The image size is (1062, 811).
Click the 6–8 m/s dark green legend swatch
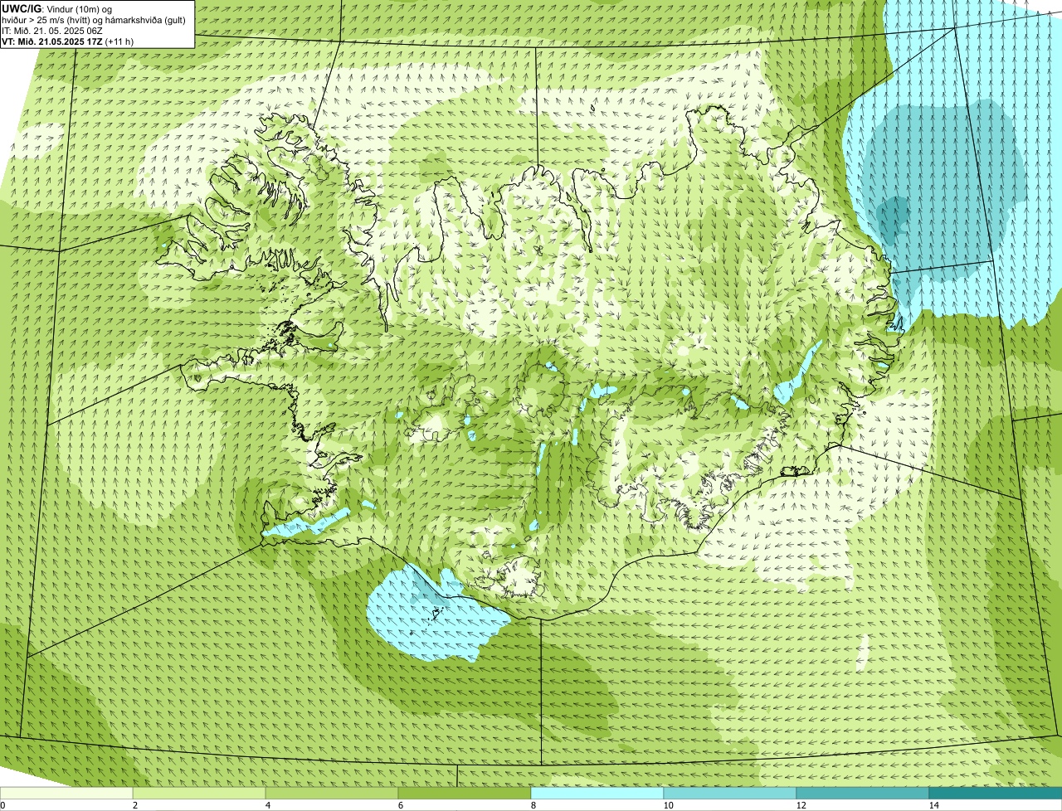[x=465, y=793]
